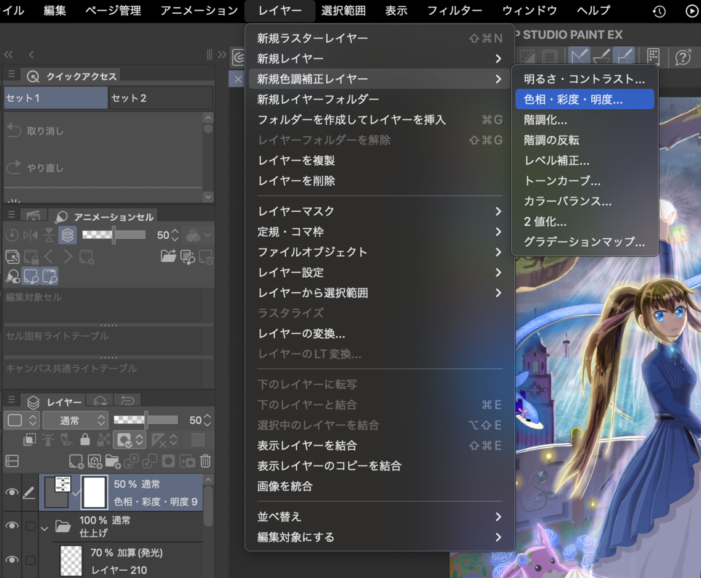Click the new 3D layer icon in Layer panel
This screenshot has width=701, height=578.
[x=95, y=461]
